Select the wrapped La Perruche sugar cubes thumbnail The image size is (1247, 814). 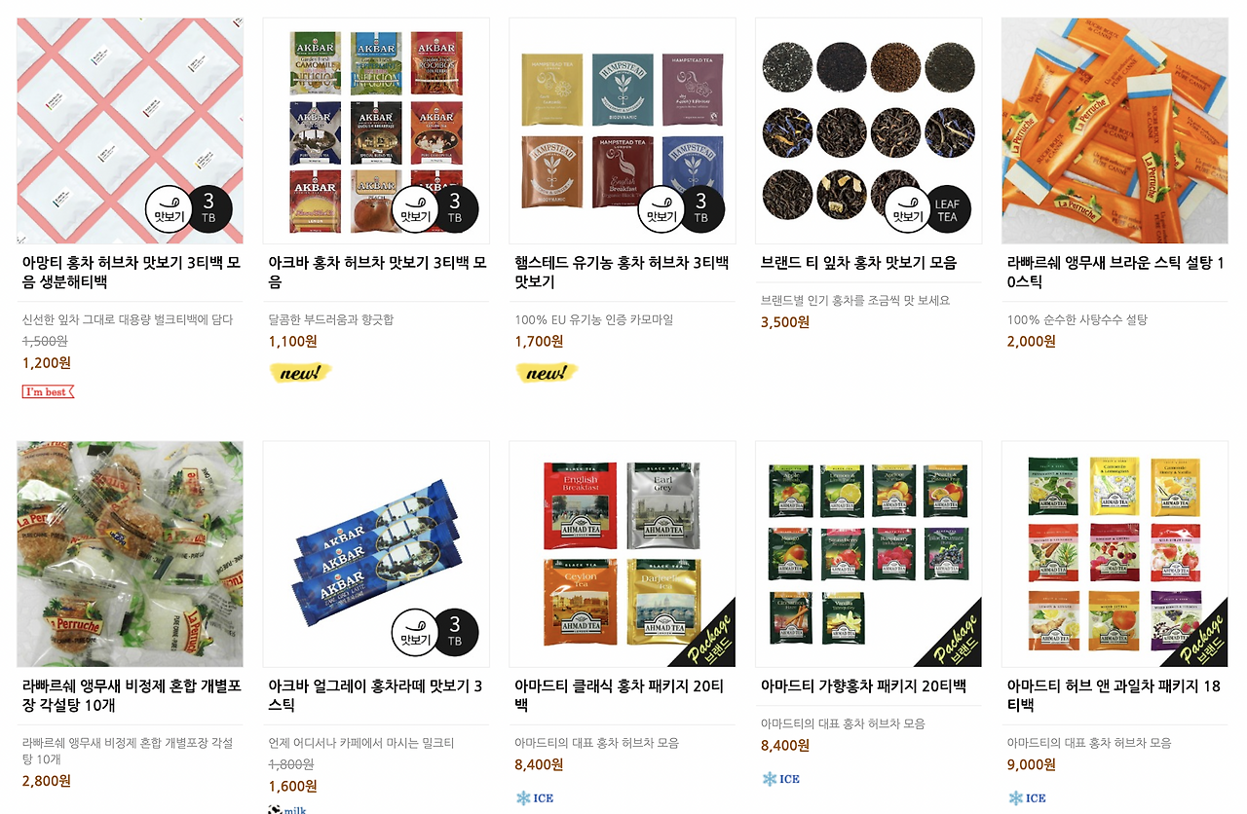[131, 554]
